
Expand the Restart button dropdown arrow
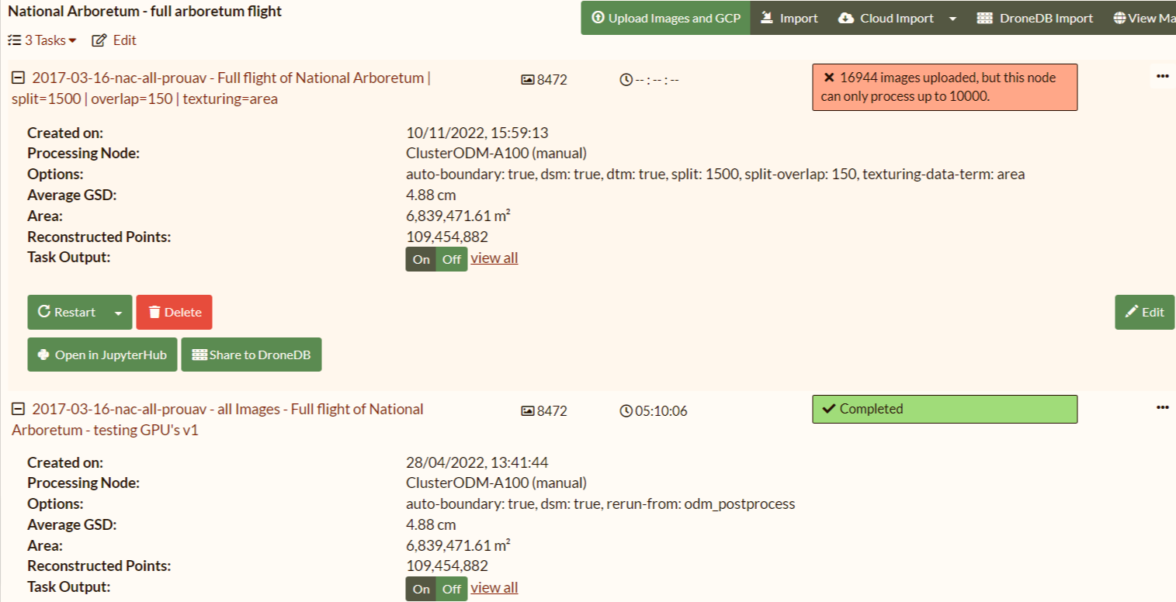click(117, 312)
